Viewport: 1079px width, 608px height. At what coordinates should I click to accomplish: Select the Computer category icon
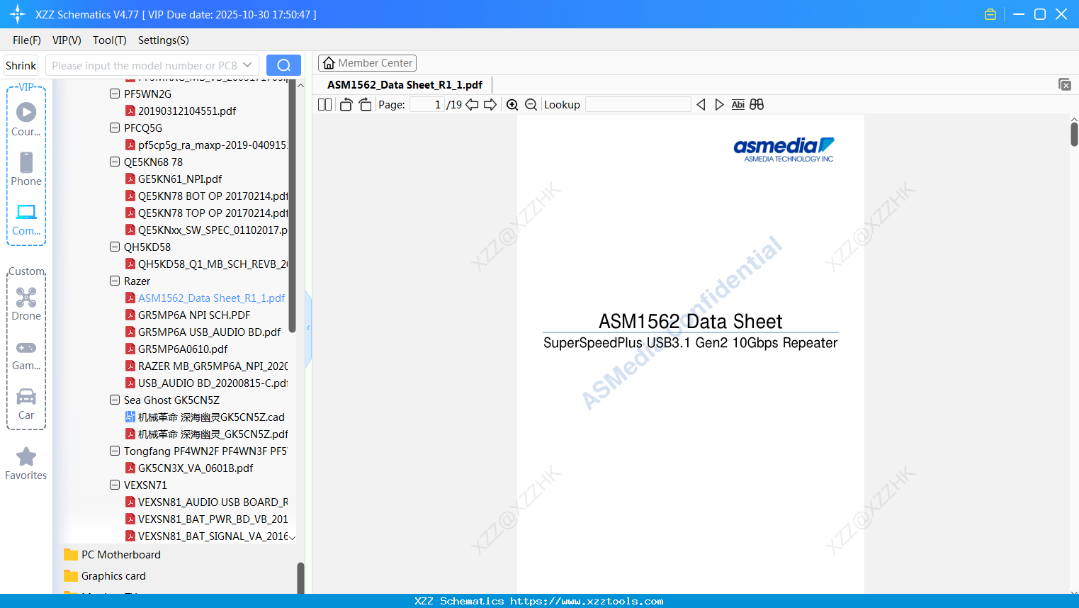[26, 218]
